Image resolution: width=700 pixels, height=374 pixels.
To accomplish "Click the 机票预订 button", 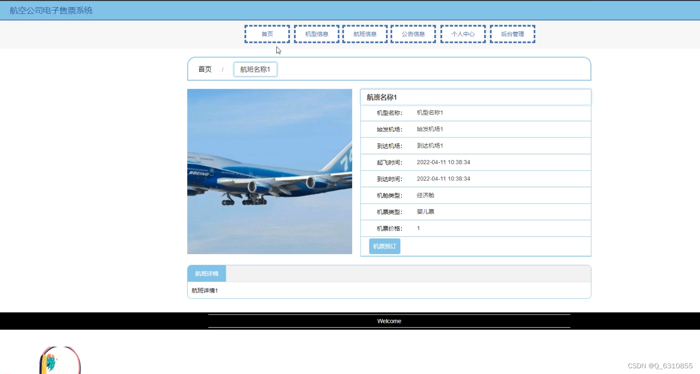I will [x=385, y=246].
